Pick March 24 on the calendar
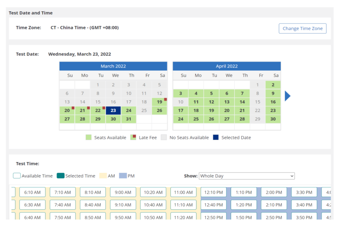 (129, 111)
